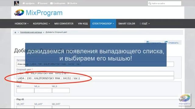Focus the site search field
Screen dimensions: 195x109
click(165, 3)
